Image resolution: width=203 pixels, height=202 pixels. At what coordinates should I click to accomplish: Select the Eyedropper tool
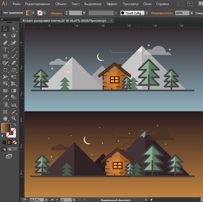point(5,97)
